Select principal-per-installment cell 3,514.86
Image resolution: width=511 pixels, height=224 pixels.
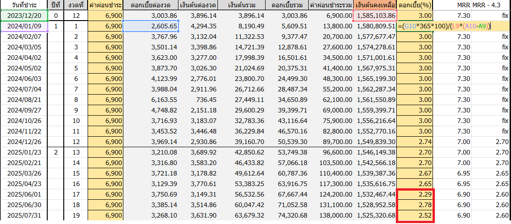(x=198, y=205)
